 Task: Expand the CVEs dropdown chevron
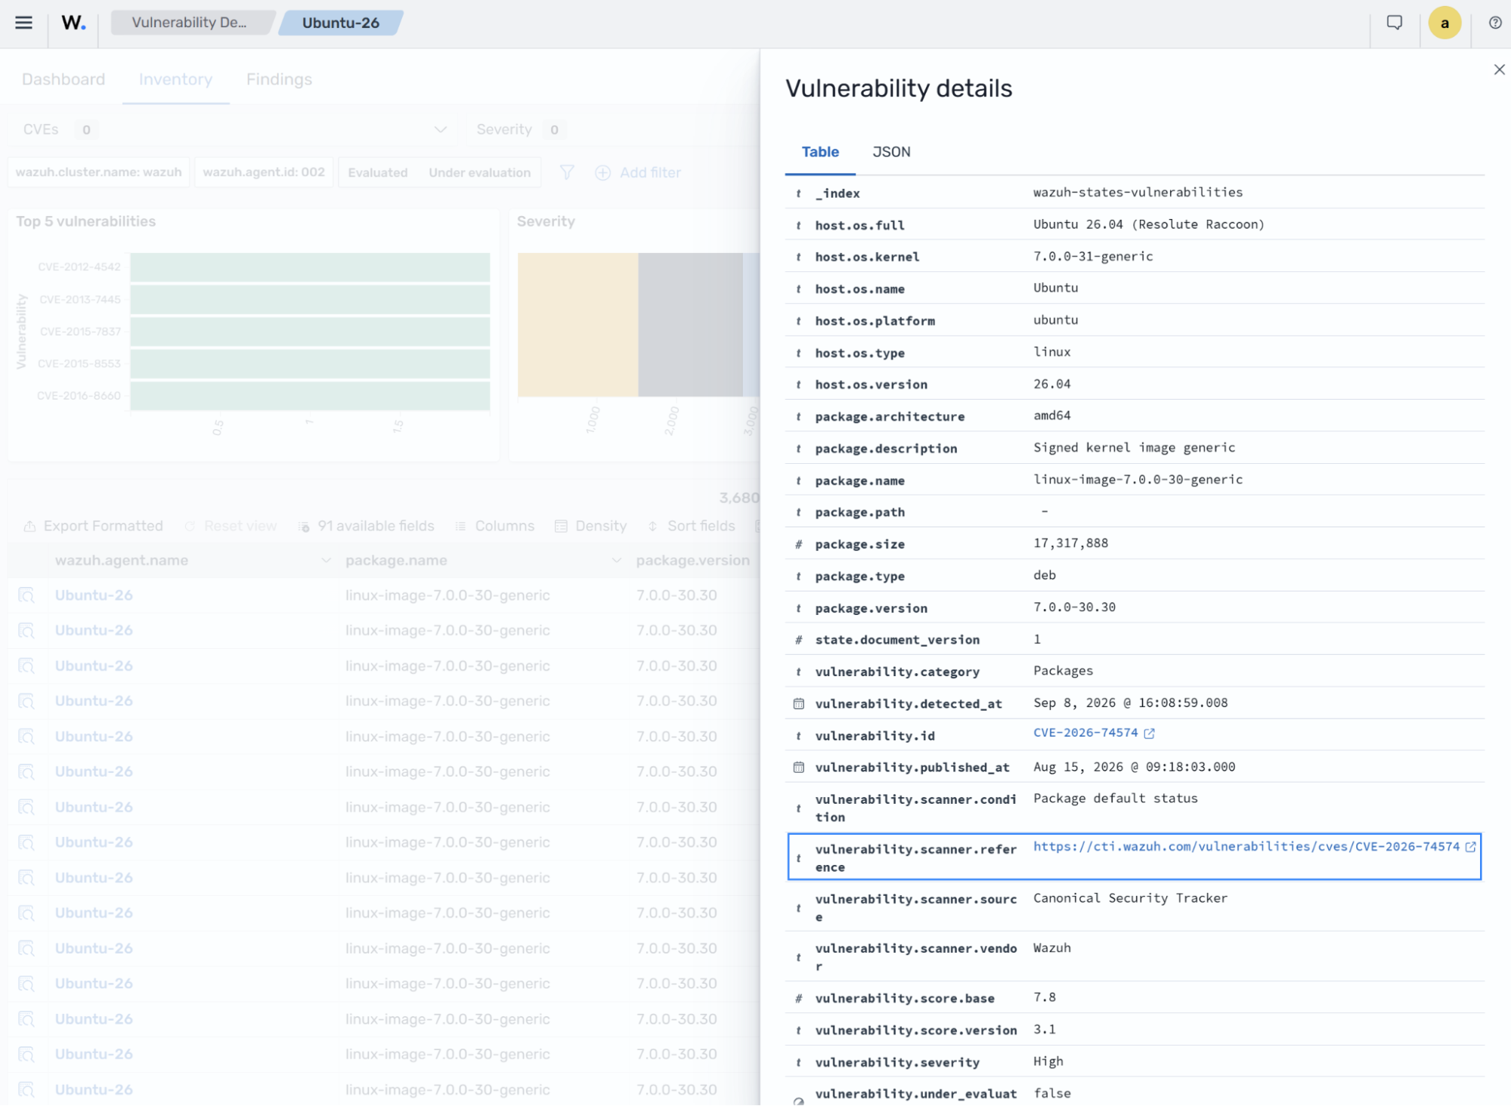440,130
